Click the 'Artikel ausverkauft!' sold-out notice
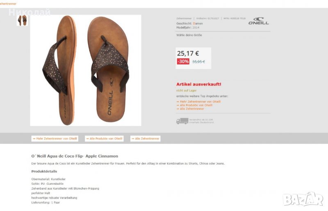 point(199,84)
